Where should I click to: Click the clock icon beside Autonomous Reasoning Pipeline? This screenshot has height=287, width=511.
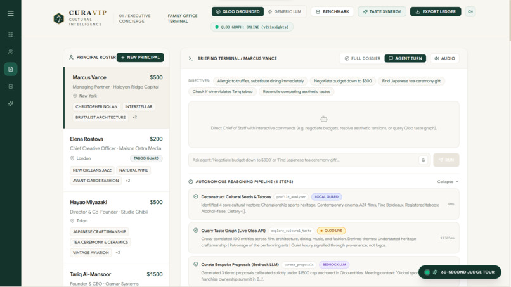point(191,182)
